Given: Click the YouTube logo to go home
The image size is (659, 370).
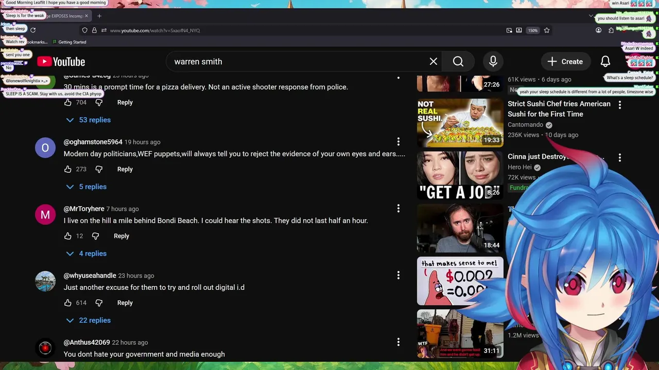Looking at the screenshot, I should coord(61,62).
